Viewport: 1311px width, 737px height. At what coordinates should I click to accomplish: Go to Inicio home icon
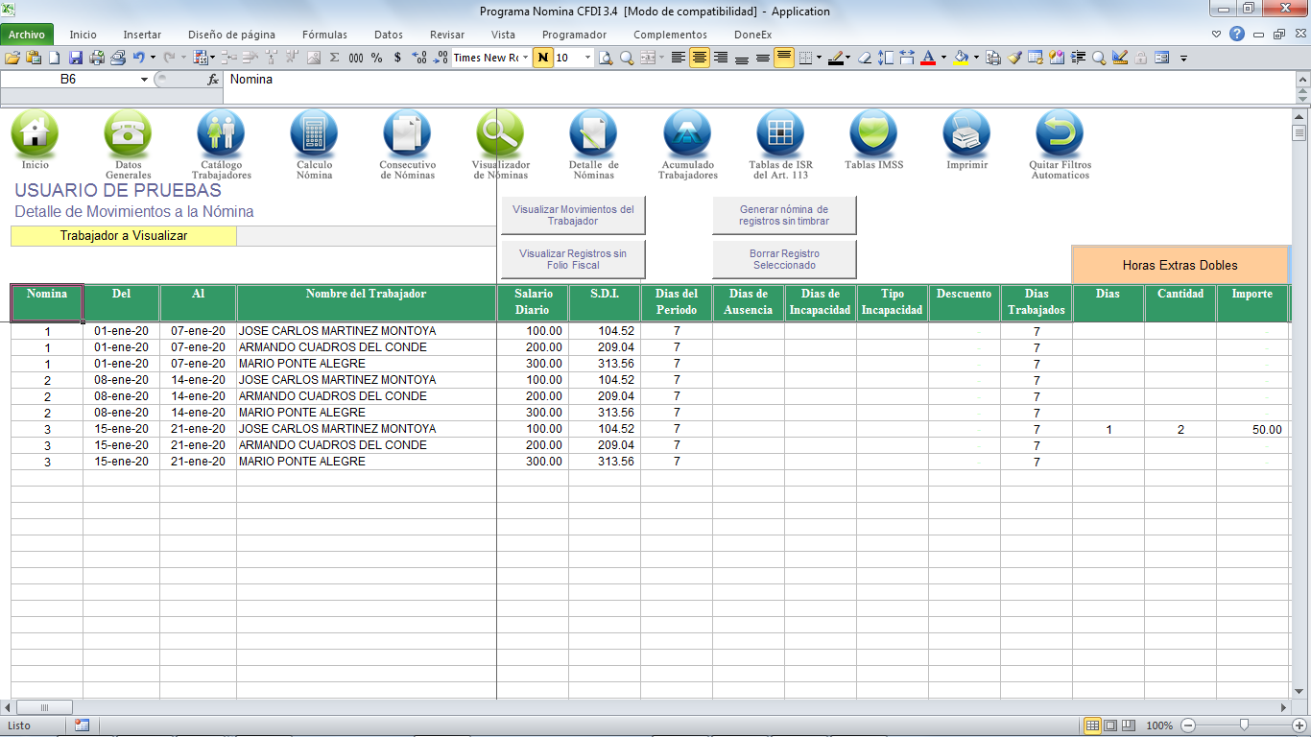35,133
